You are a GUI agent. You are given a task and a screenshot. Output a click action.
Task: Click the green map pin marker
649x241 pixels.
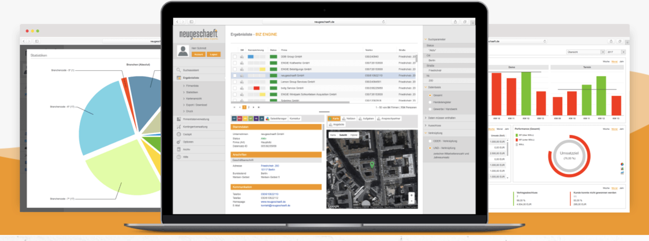coord(372,165)
